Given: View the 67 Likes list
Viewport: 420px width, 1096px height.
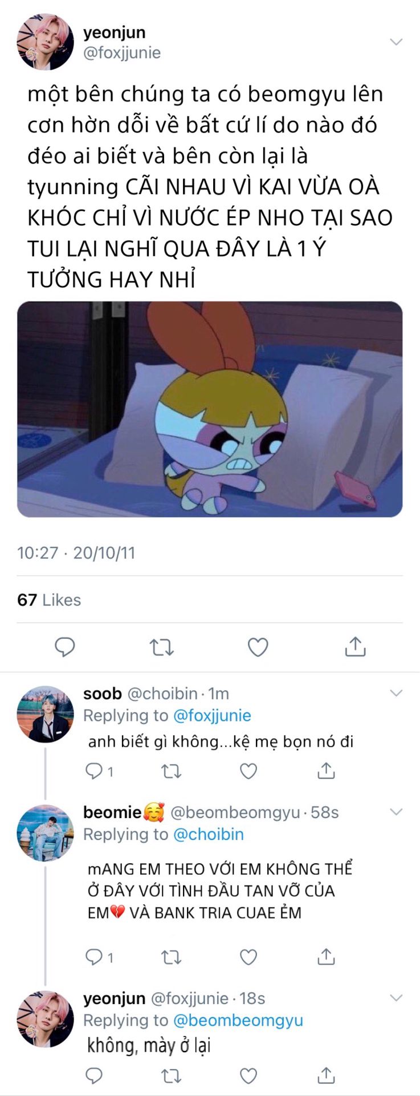Looking at the screenshot, I should point(49,600).
